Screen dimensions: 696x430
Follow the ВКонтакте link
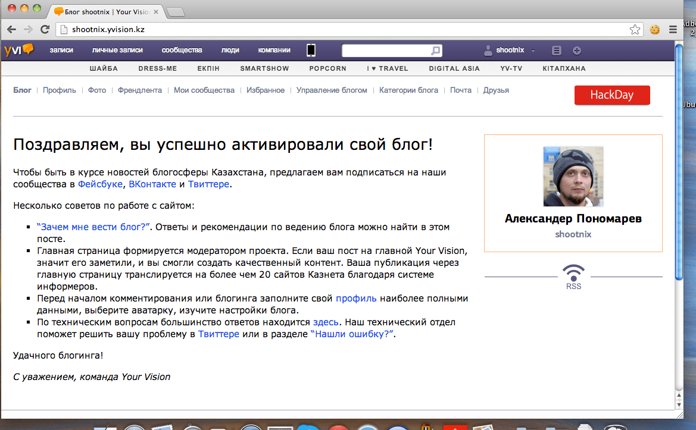point(152,184)
